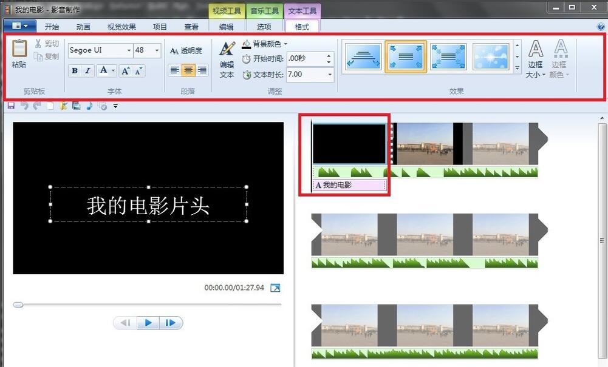Click the preview full screen icon
Viewport: 608px width, 367px height.
(275, 288)
